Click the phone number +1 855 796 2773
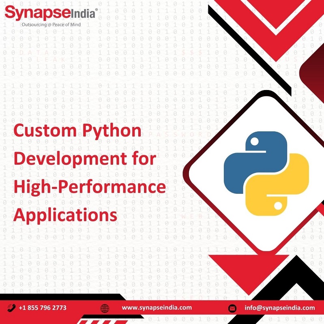The height and width of the screenshot is (324, 324). pyautogui.click(x=43, y=308)
